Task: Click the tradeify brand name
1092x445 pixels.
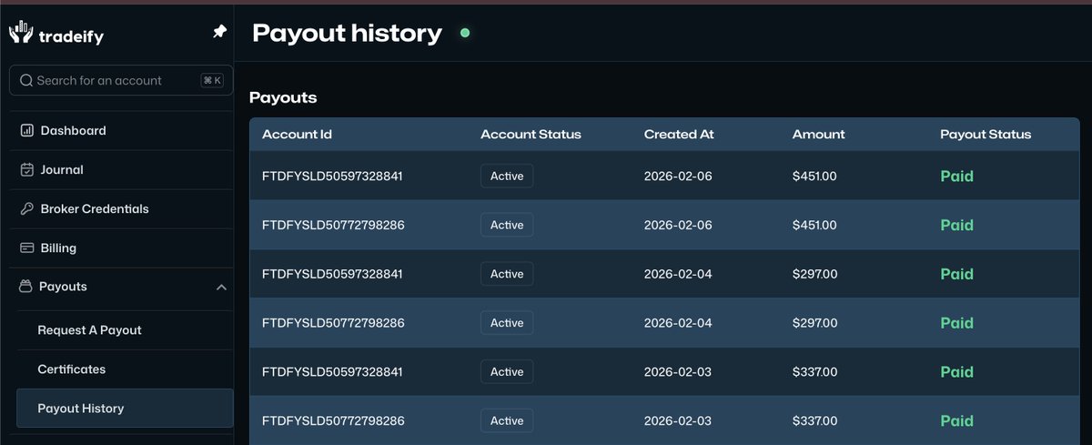Action: (x=71, y=36)
